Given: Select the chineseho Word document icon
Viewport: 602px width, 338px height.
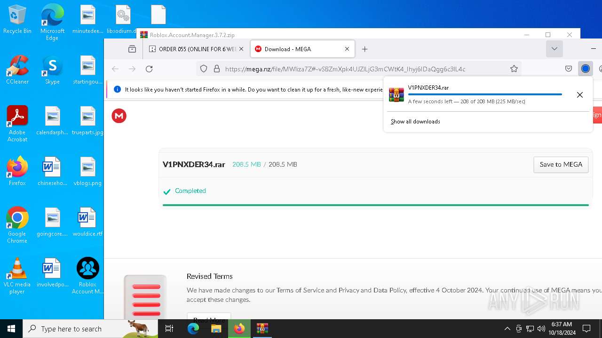Looking at the screenshot, I should (x=52, y=172).
